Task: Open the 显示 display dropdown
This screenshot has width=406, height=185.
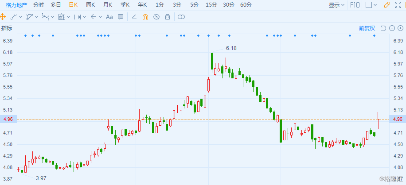Action: tap(336, 5)
